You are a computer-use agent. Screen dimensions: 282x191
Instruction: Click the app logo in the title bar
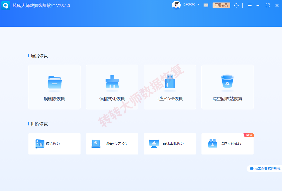(x=5, y=5)
